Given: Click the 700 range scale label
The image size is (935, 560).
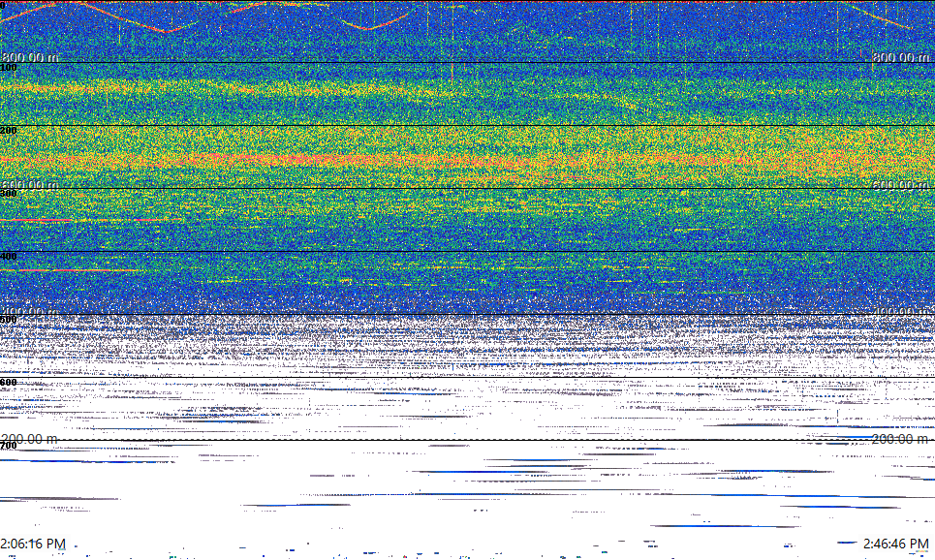Looking at the screenshot, I should coord(9,446).
